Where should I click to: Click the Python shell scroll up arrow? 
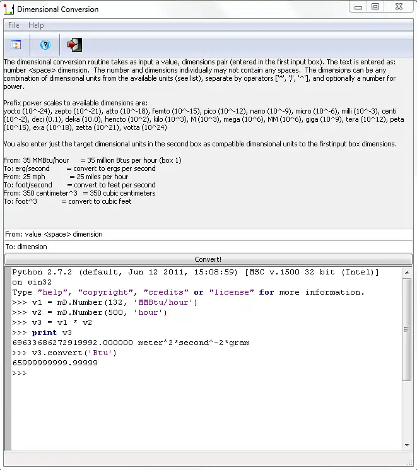407,273
